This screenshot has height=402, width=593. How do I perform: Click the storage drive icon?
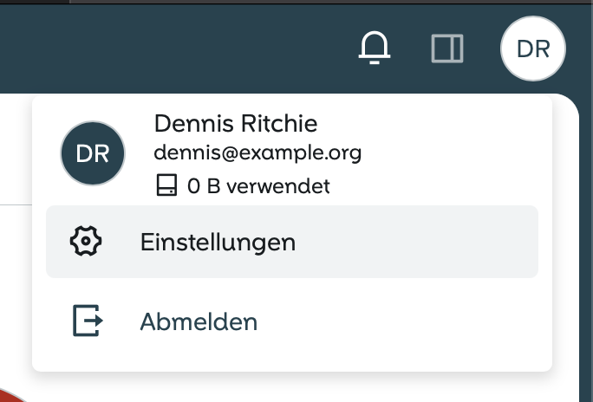tap(166, 185)
